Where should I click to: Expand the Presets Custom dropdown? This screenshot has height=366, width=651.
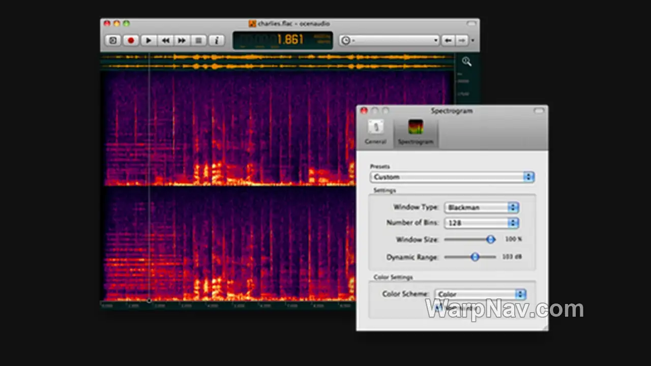click(x=452, y=177)
